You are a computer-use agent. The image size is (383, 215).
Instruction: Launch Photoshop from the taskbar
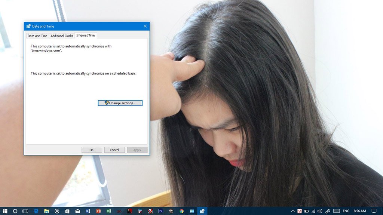tap(161, 211)
